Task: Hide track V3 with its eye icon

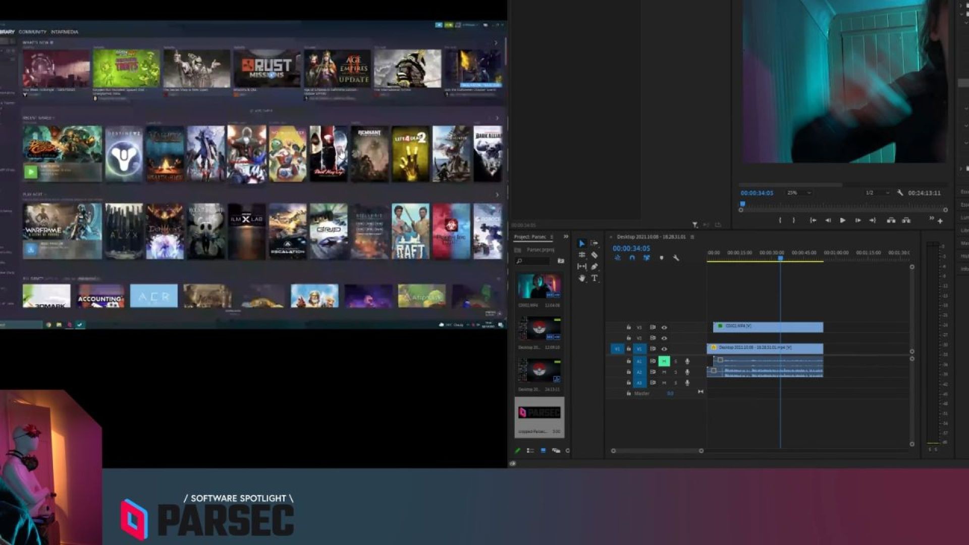Action: 664,328
